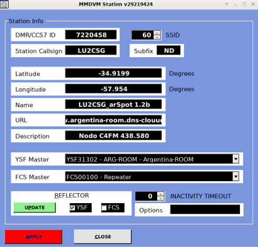Viewport: 258px width, 247px height.
Task: Click the window menu icon in title bar
Action: [4, 4]
